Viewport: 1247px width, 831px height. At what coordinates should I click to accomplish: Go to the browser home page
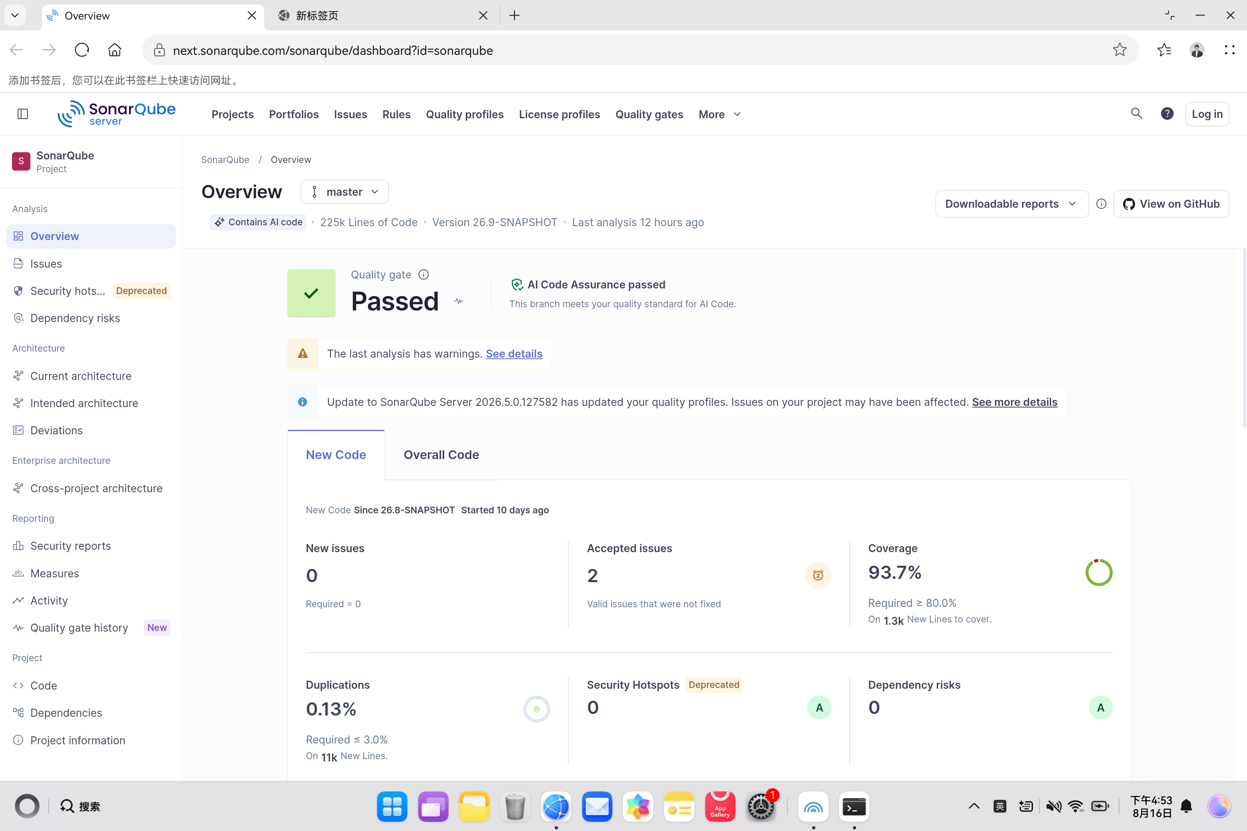click(115, 50)
